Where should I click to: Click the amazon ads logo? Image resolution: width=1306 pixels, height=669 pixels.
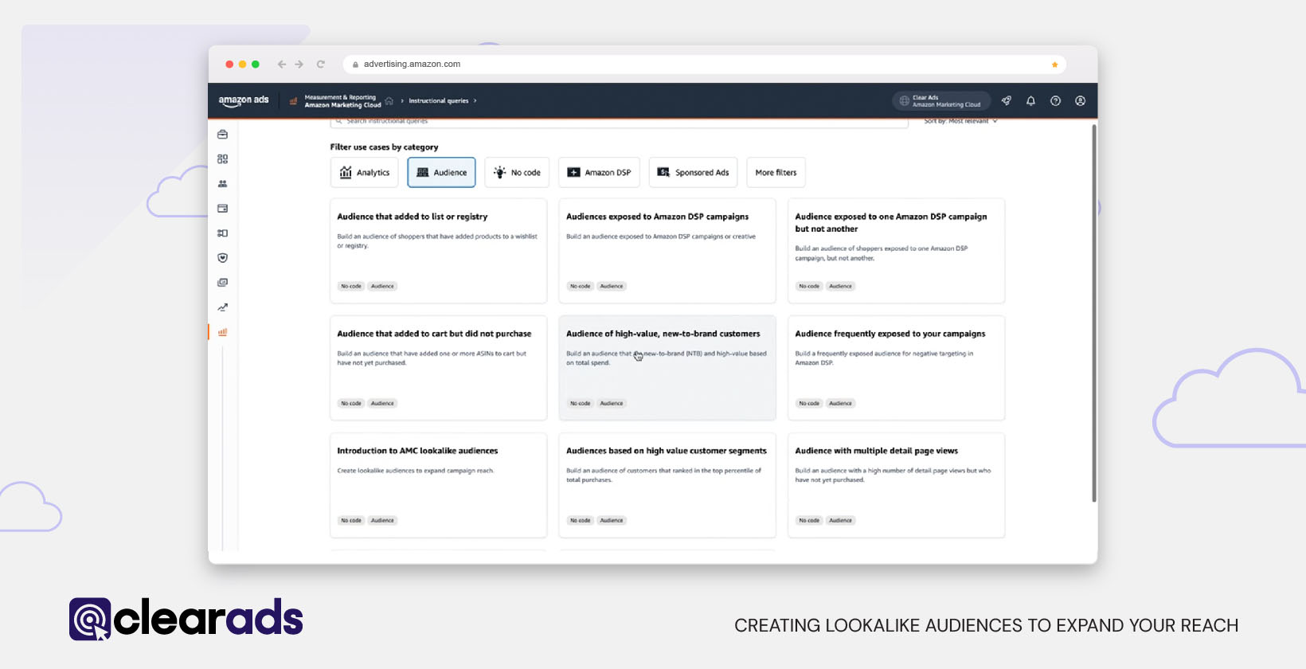coord(244,101)
